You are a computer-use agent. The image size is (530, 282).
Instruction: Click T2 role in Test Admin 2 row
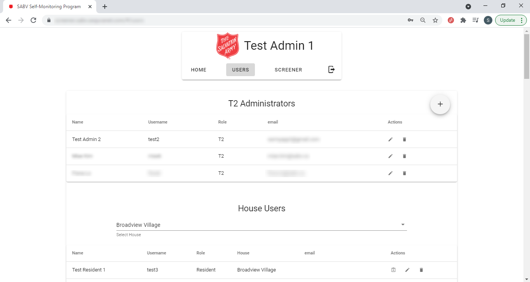(x=221, y=139)
